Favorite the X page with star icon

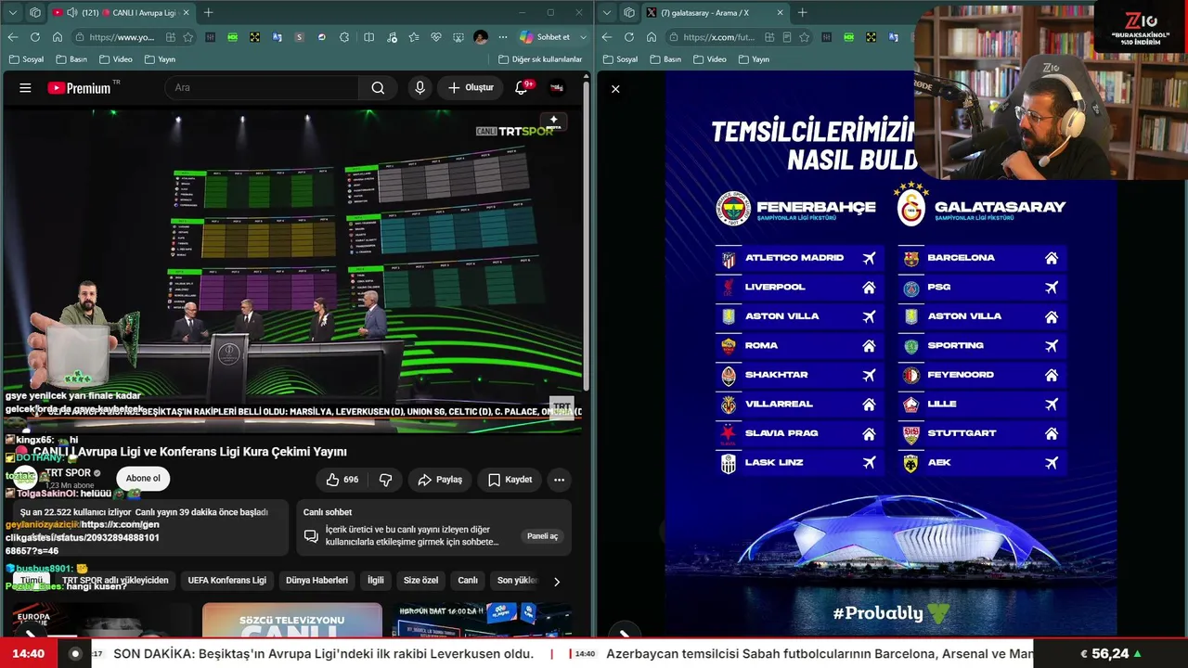point(805,37)
